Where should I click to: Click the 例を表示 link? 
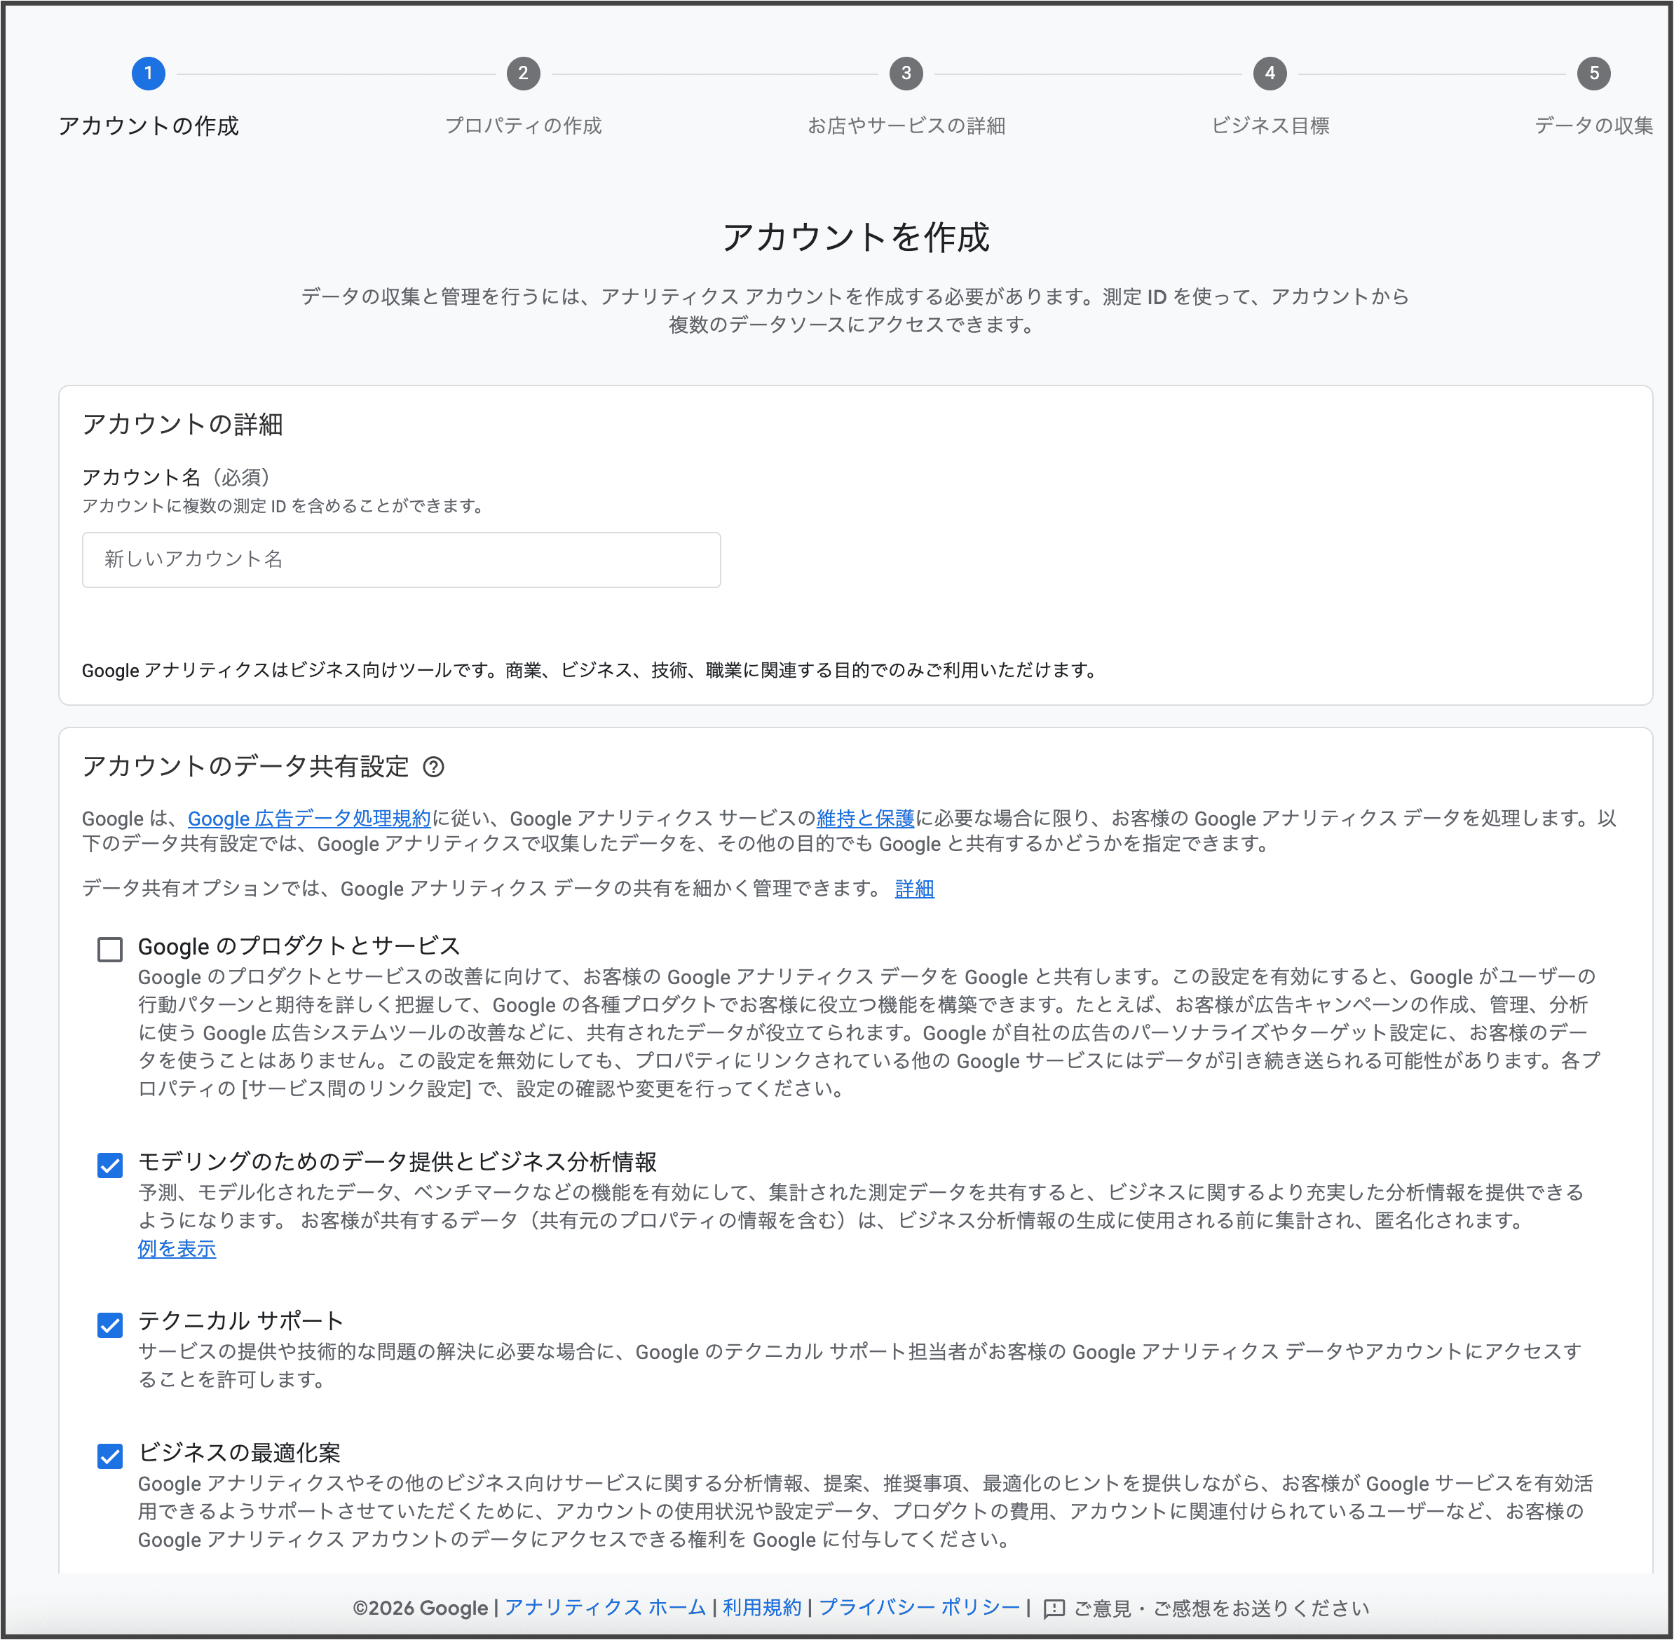177,1249
